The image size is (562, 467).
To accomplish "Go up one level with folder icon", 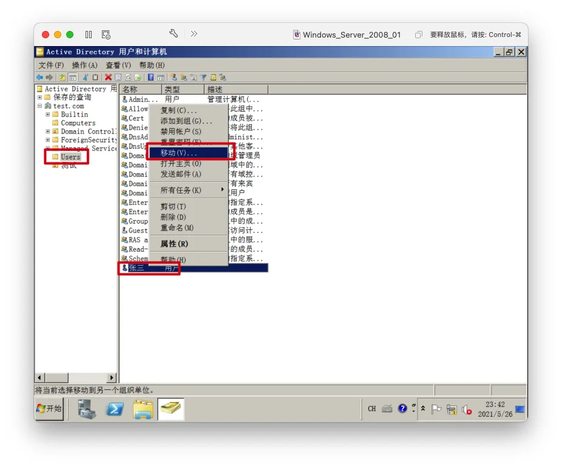I will click(x=63, y=78).
